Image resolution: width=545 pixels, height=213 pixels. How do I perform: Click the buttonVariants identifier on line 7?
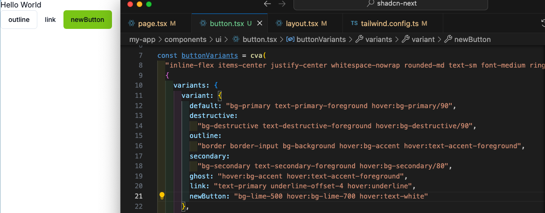click(x=210, y=55)
